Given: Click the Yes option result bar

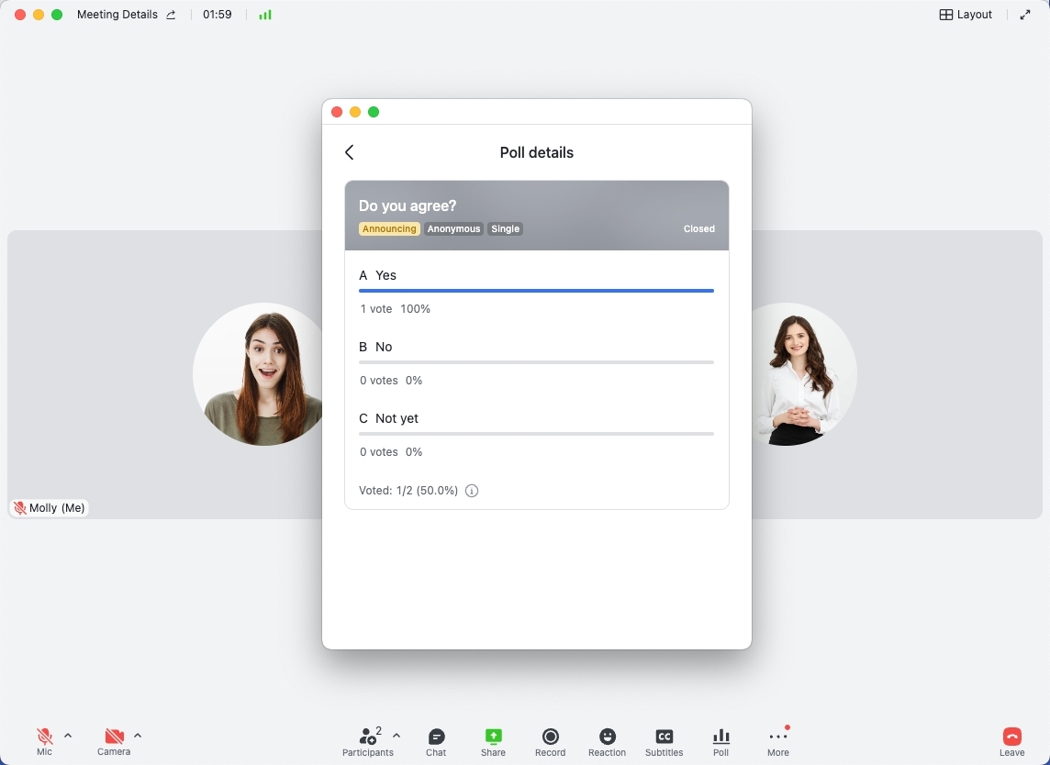Looking at the screenshot, I should [536, 291].
